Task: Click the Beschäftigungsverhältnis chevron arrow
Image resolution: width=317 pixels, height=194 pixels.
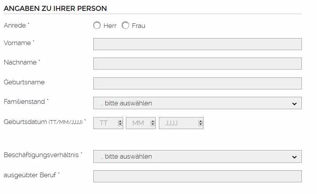Action: (x=294, y=157)
